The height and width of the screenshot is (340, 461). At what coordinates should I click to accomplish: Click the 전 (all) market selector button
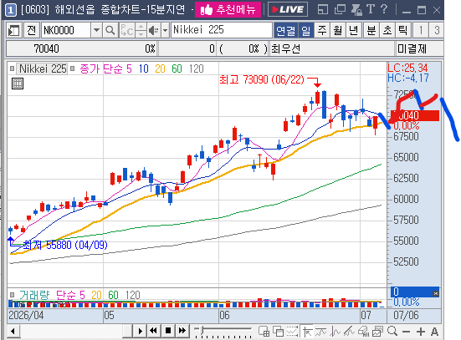[x=32, y=30]
